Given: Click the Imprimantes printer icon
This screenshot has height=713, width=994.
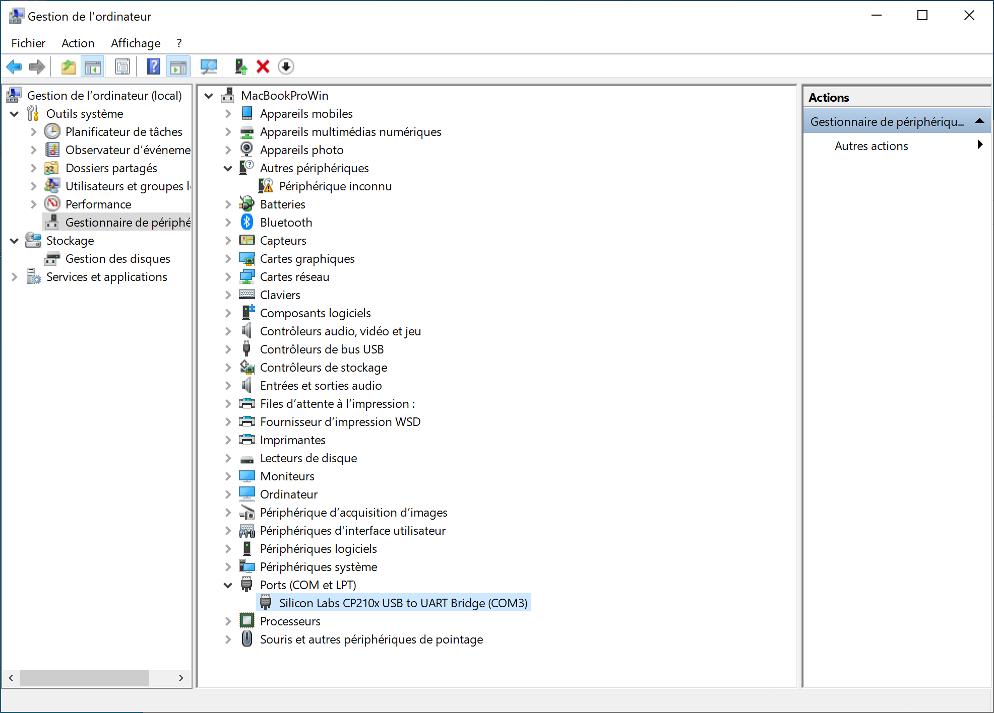Looking at the screenshot, I should click(247, 440).
